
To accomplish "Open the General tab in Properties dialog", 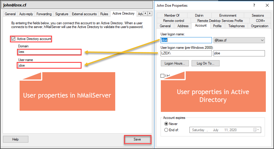I will (x=165, y=26).
